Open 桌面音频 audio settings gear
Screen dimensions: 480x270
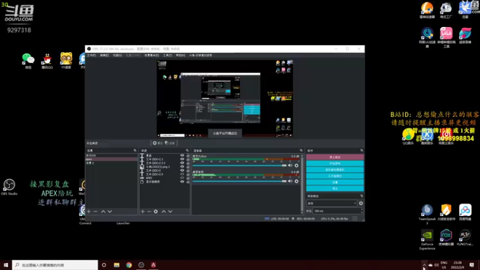tap(296, 181)
